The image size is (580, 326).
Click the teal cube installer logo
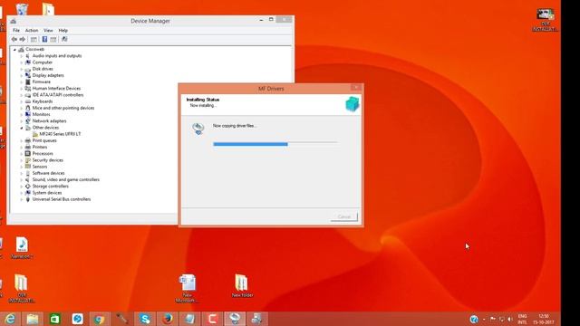[x=353, y=105]
